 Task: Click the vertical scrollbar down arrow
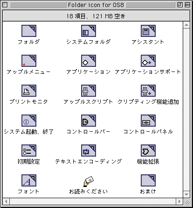point(186,194)
